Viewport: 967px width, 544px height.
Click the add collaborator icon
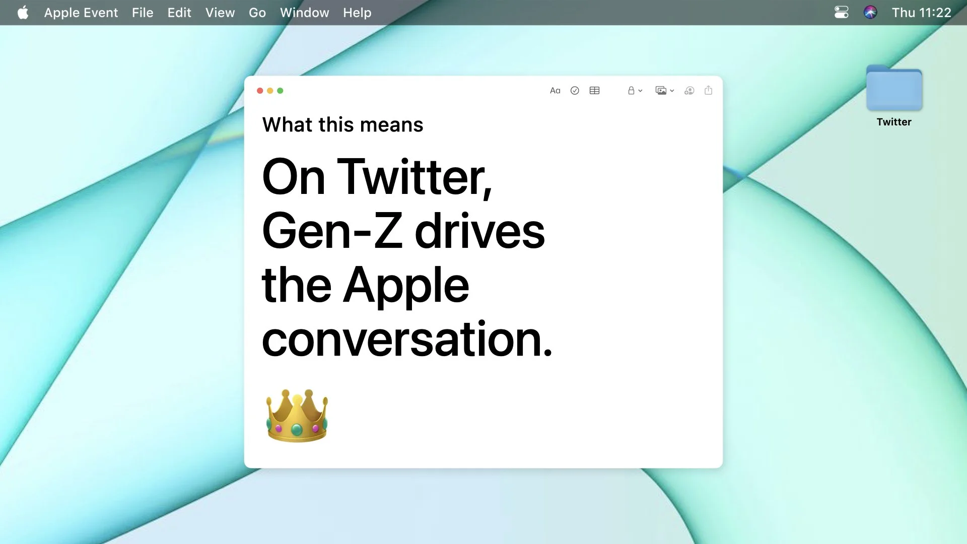689,91
